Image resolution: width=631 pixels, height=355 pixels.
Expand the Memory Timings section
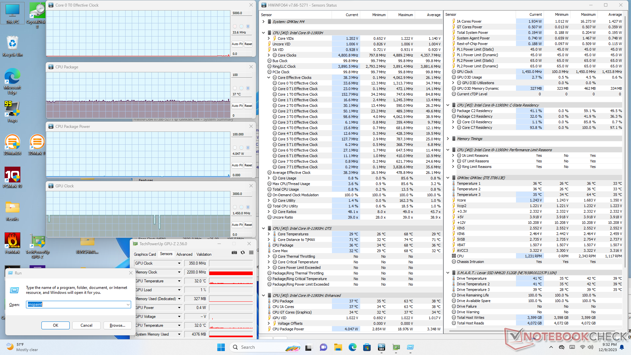448,139
